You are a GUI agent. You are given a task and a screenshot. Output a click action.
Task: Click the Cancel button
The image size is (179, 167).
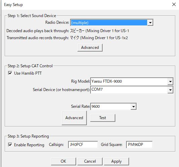[x=90, y=161]
